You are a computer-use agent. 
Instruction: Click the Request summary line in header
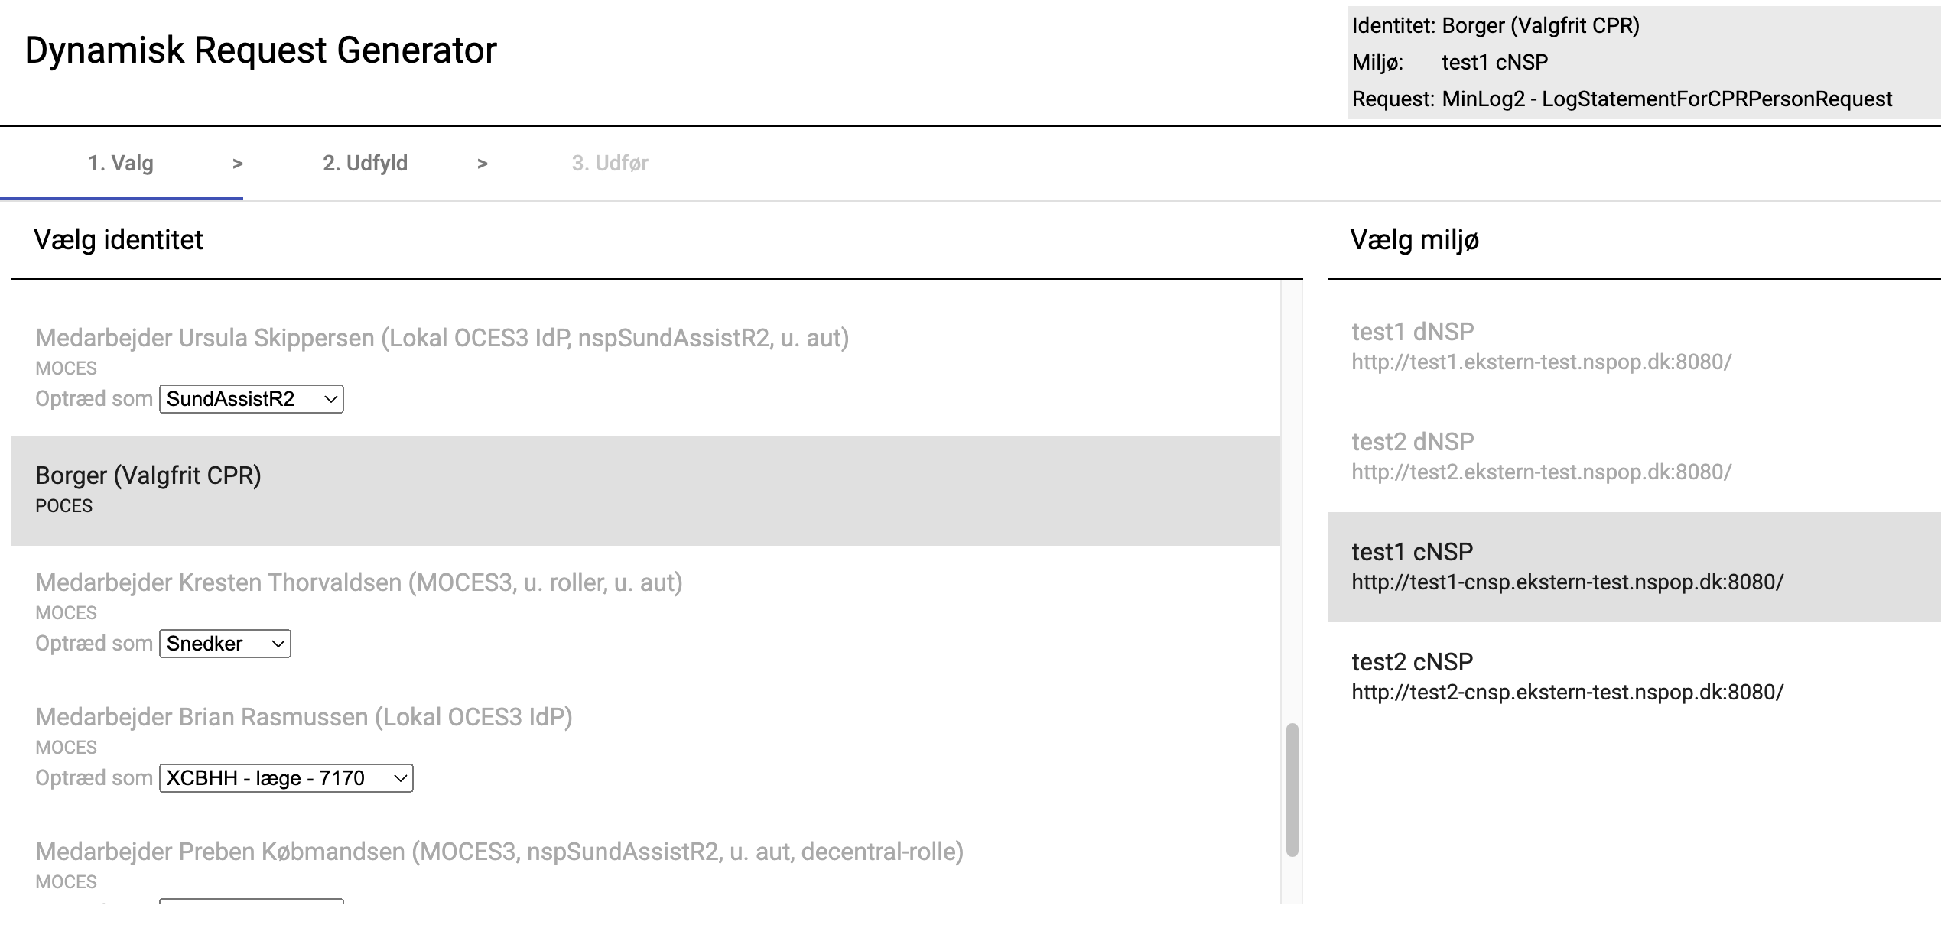click(x=1621, y=99)
